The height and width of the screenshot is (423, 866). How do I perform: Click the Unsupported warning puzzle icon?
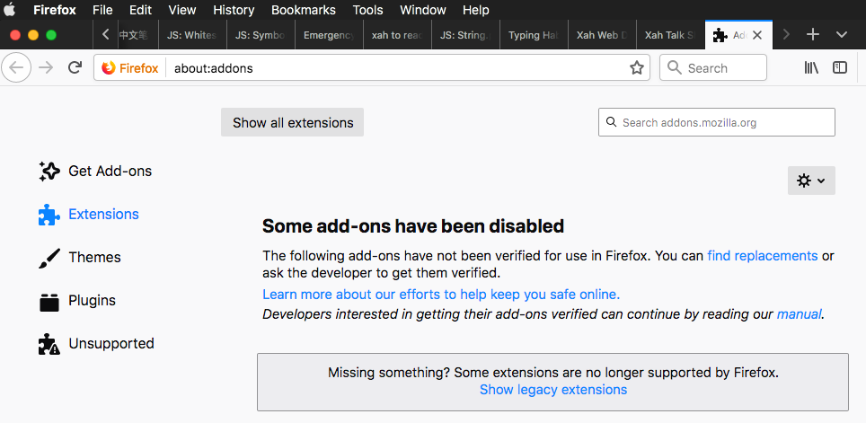click(x=49, y=343)
